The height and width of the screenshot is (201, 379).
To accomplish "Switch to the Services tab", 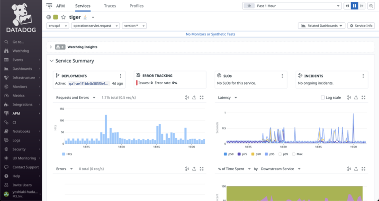I will click(82, 6).
